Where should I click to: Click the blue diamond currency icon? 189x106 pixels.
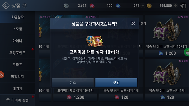(118, 6)
